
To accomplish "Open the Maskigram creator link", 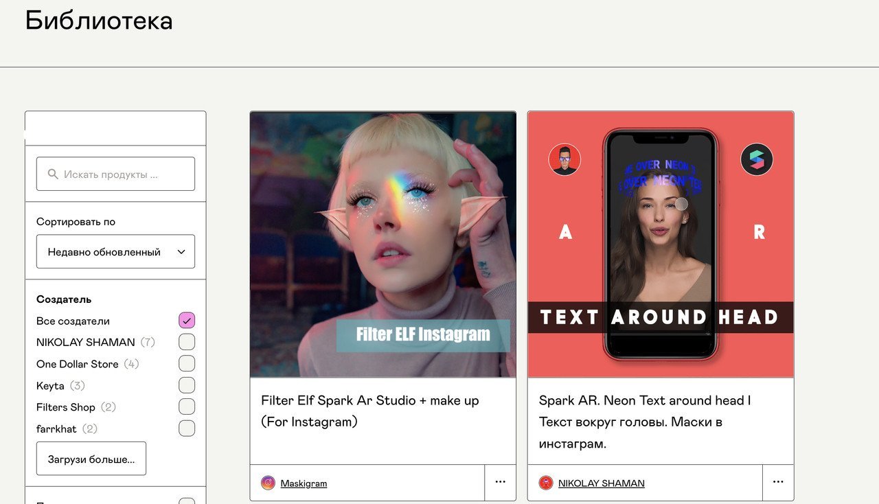I will [304, 483].
